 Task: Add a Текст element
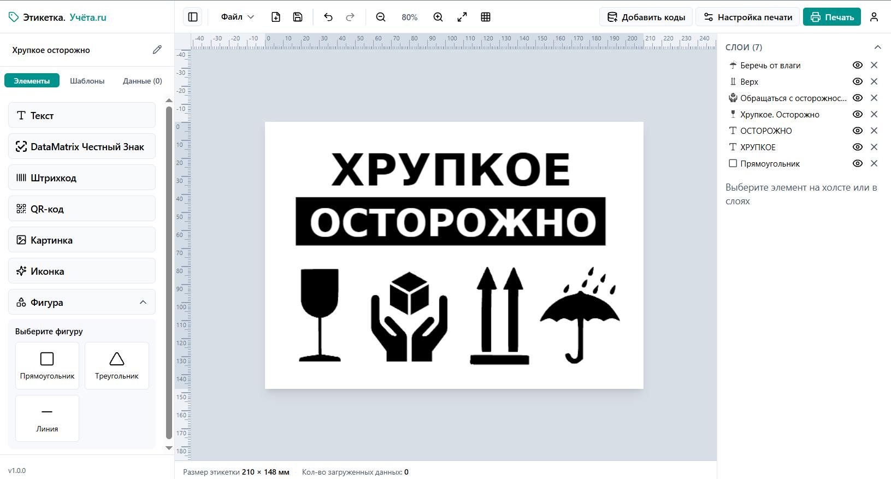tap(82, 115)
